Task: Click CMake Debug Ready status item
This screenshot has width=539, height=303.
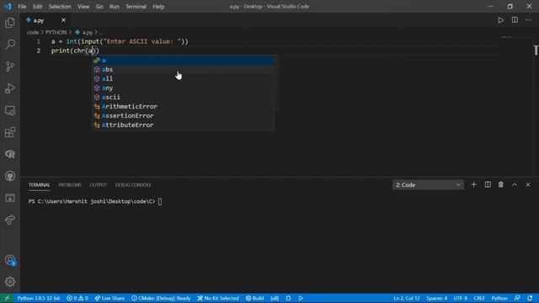Action: pos(161,298)
